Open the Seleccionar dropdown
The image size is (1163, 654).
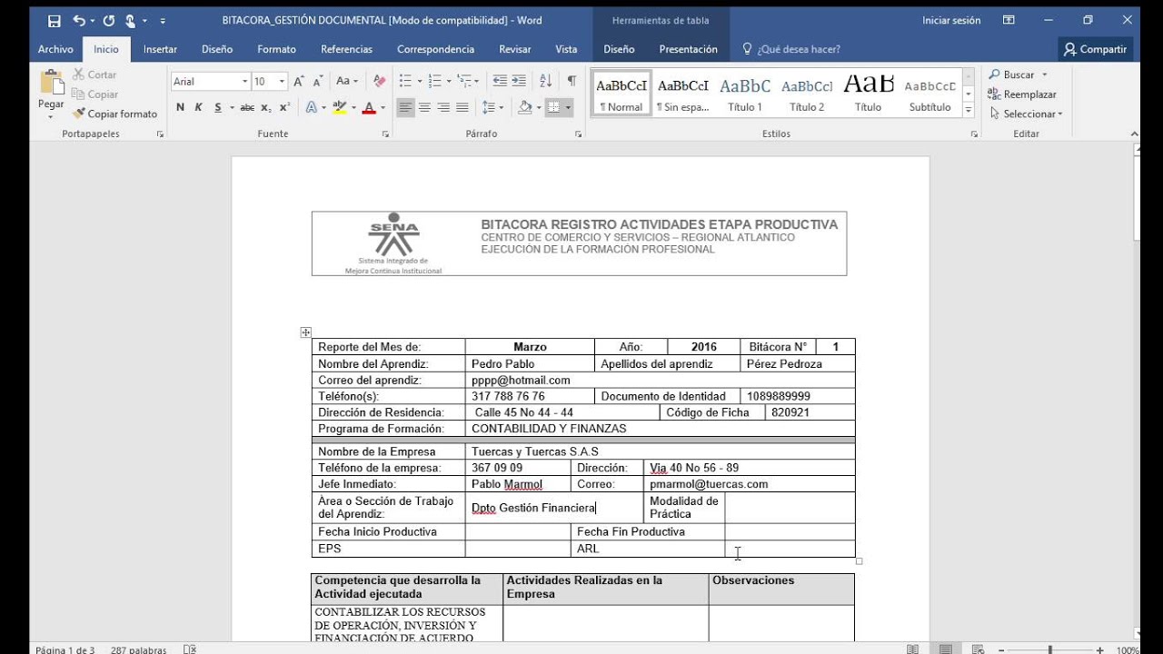point(1027,114)
